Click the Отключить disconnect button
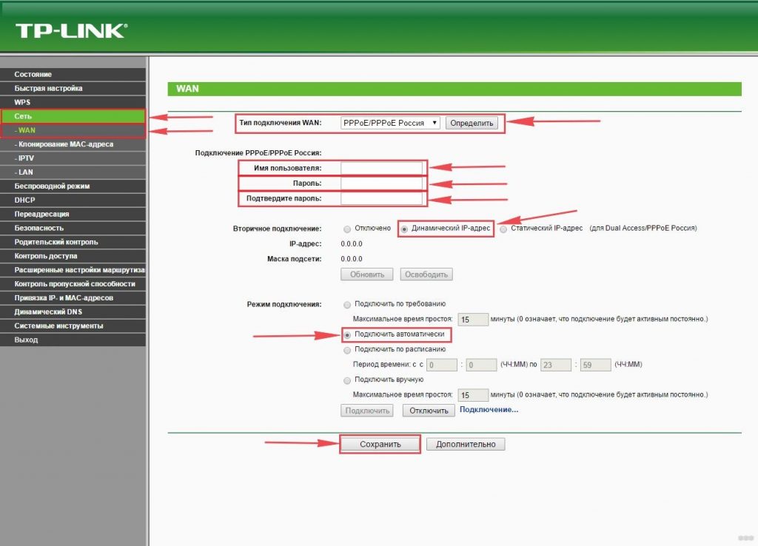Viewport: 758px width, 546px height. coord(428,411)
